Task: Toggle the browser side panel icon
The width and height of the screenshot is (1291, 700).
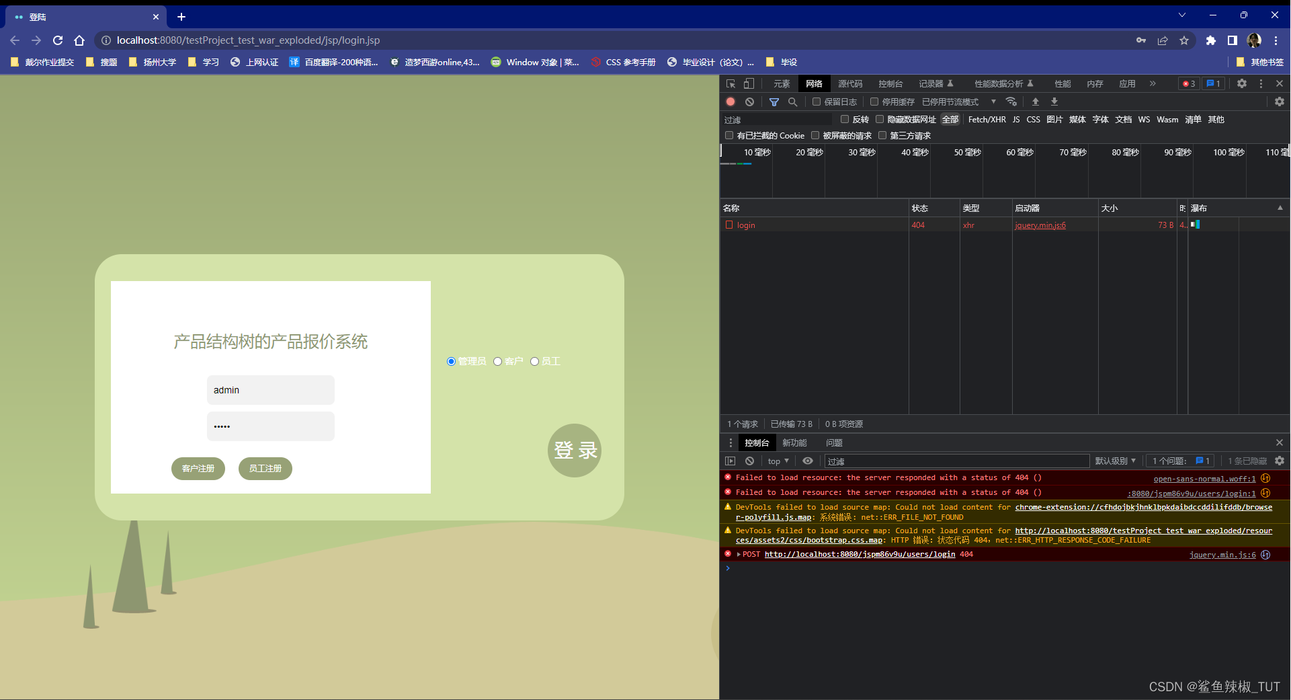Action: pyautogui.click(x=1233, y=40)
